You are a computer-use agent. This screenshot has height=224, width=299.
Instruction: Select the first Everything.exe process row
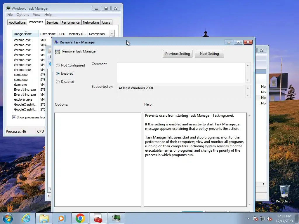(x=29, y=90)
